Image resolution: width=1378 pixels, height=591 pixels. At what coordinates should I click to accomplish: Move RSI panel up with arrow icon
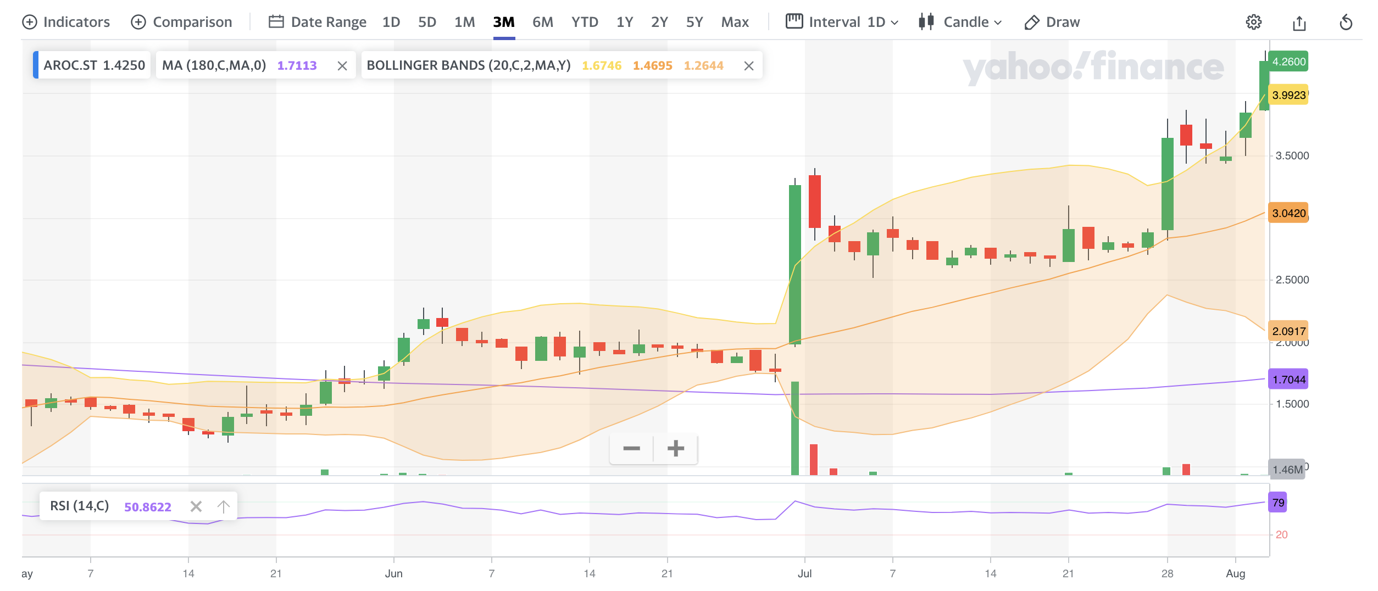pos(223,506)
